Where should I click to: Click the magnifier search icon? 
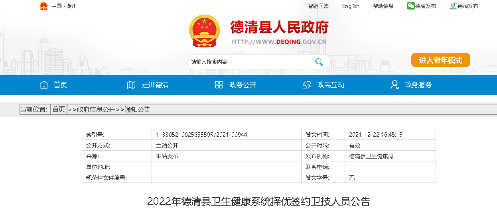coord(319,62)
